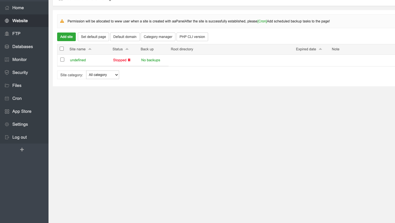
Task: Click the Databases stack icon
Action: (x=7, y=47)
